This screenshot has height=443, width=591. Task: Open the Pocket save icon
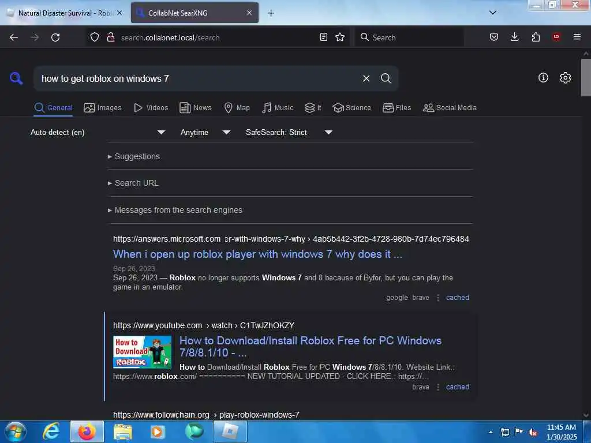pyautogui.click(x=494, y=37)
